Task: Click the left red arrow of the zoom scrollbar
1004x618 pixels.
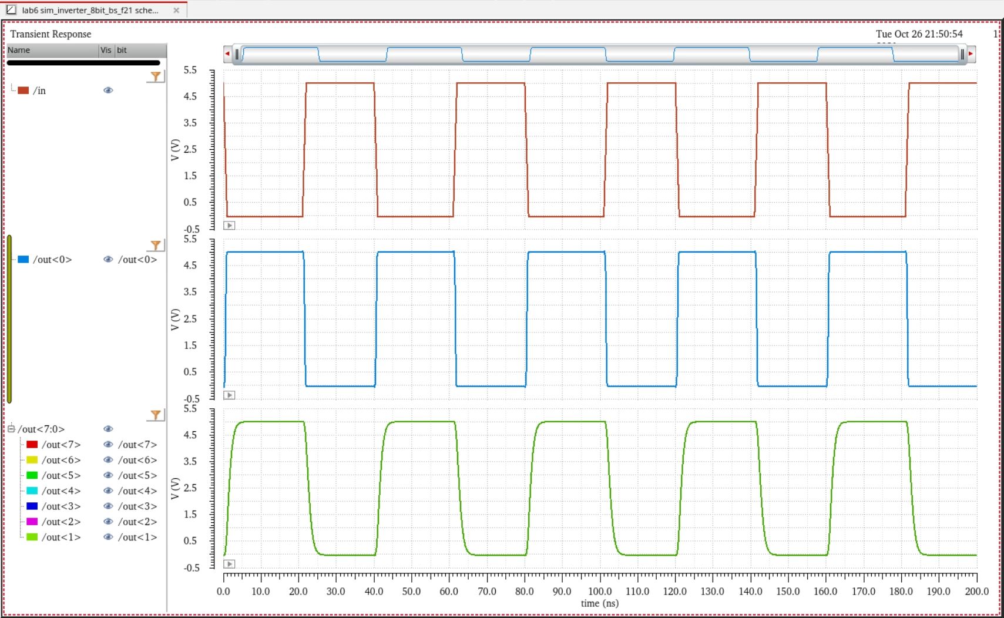Action: (x=227, y=54)
